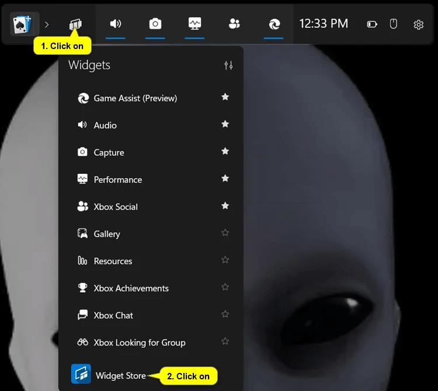Click binoculars icon beside Looking for Group
This screenshot has width=438, height=391.
(x=83, y=342)
